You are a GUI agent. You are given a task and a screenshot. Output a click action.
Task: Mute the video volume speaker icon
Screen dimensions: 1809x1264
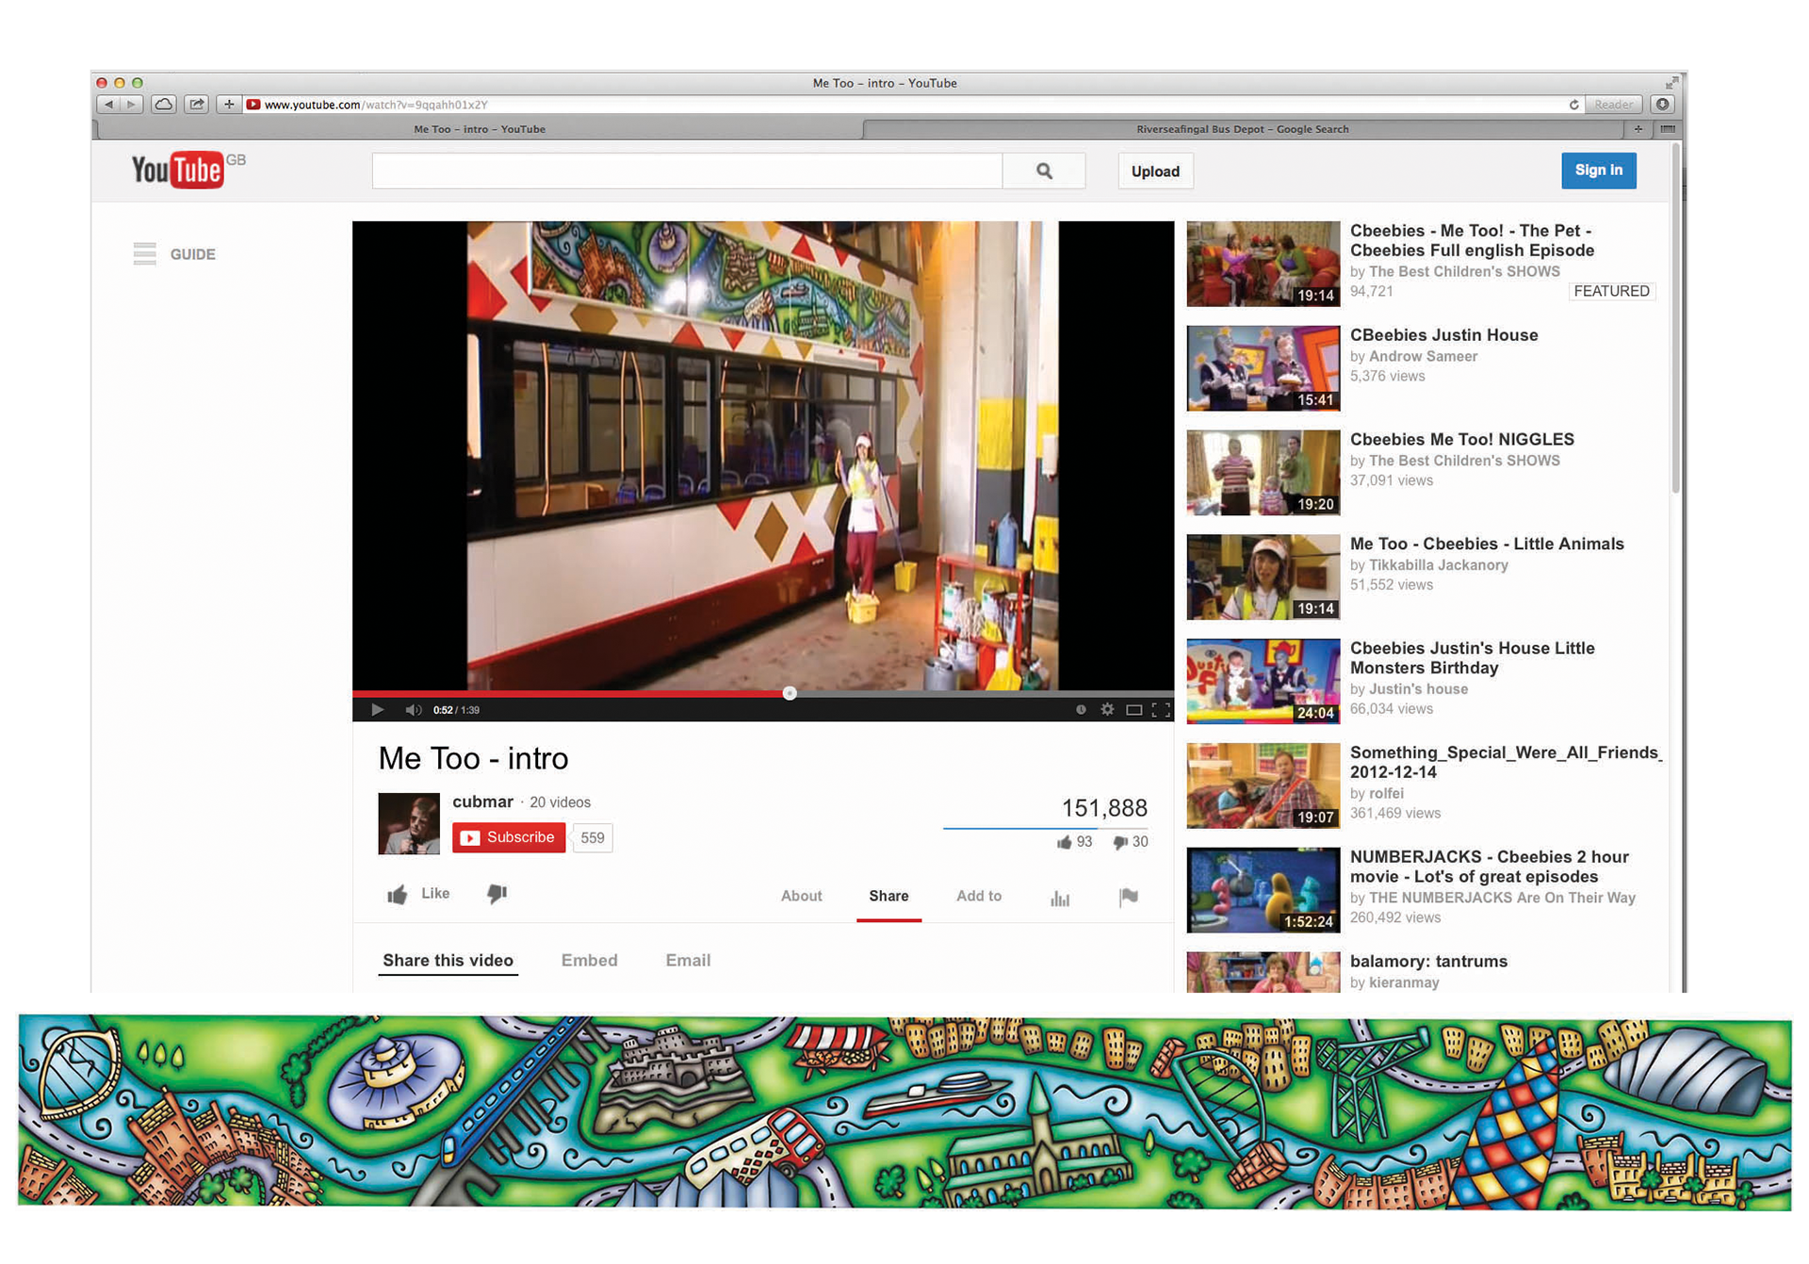[x=414, y=710]
